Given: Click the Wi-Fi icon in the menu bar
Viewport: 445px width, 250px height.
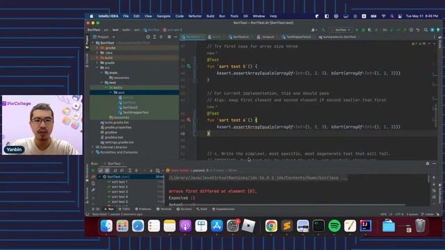Looking at the screenshot, I should 383,16.
